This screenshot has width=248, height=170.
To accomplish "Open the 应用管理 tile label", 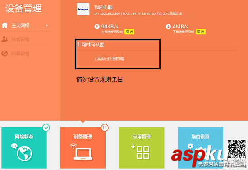I will point(142,137).
